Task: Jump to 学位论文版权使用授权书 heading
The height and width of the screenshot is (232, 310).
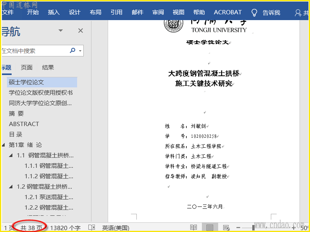Action: (41, 93)
